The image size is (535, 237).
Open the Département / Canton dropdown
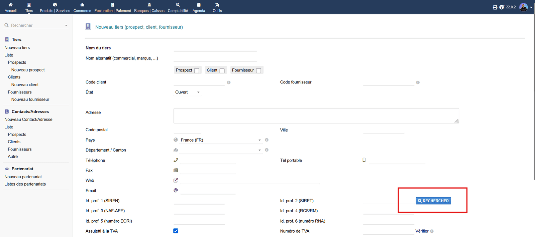point(221,150)
